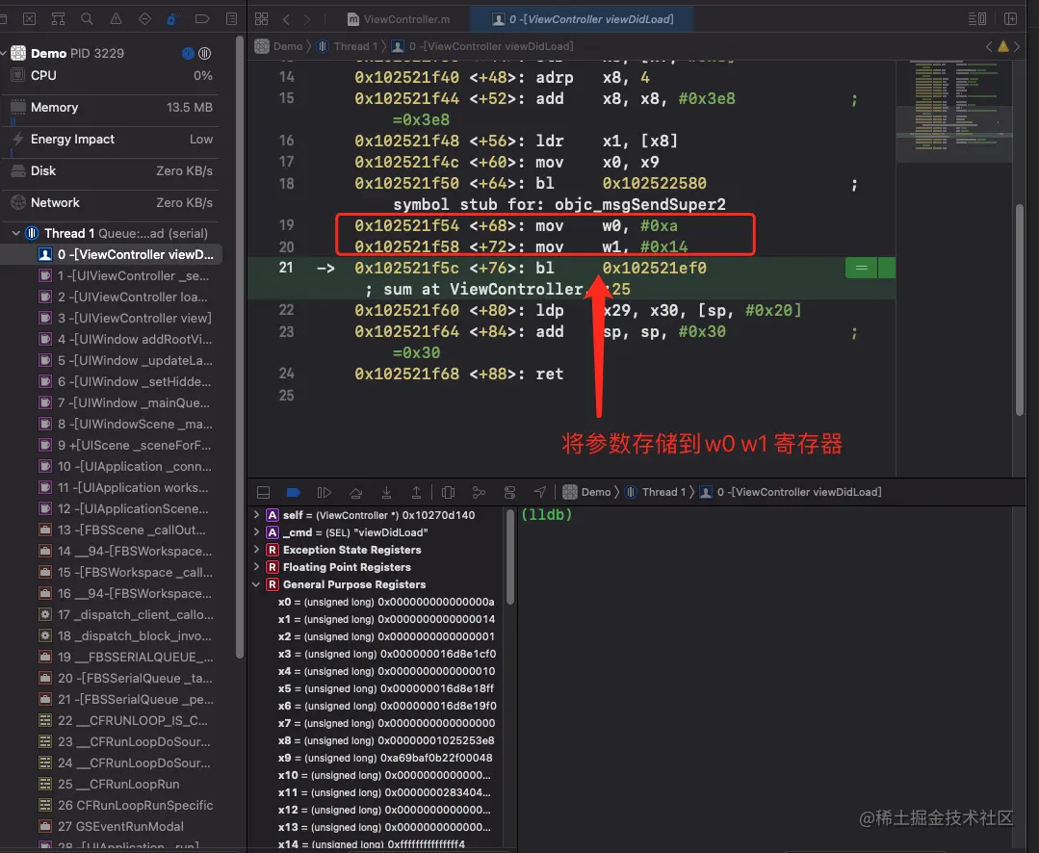Switch to ViewController.m tab
This screenshot has width=1039, height=853.
(x=399, y=19)
